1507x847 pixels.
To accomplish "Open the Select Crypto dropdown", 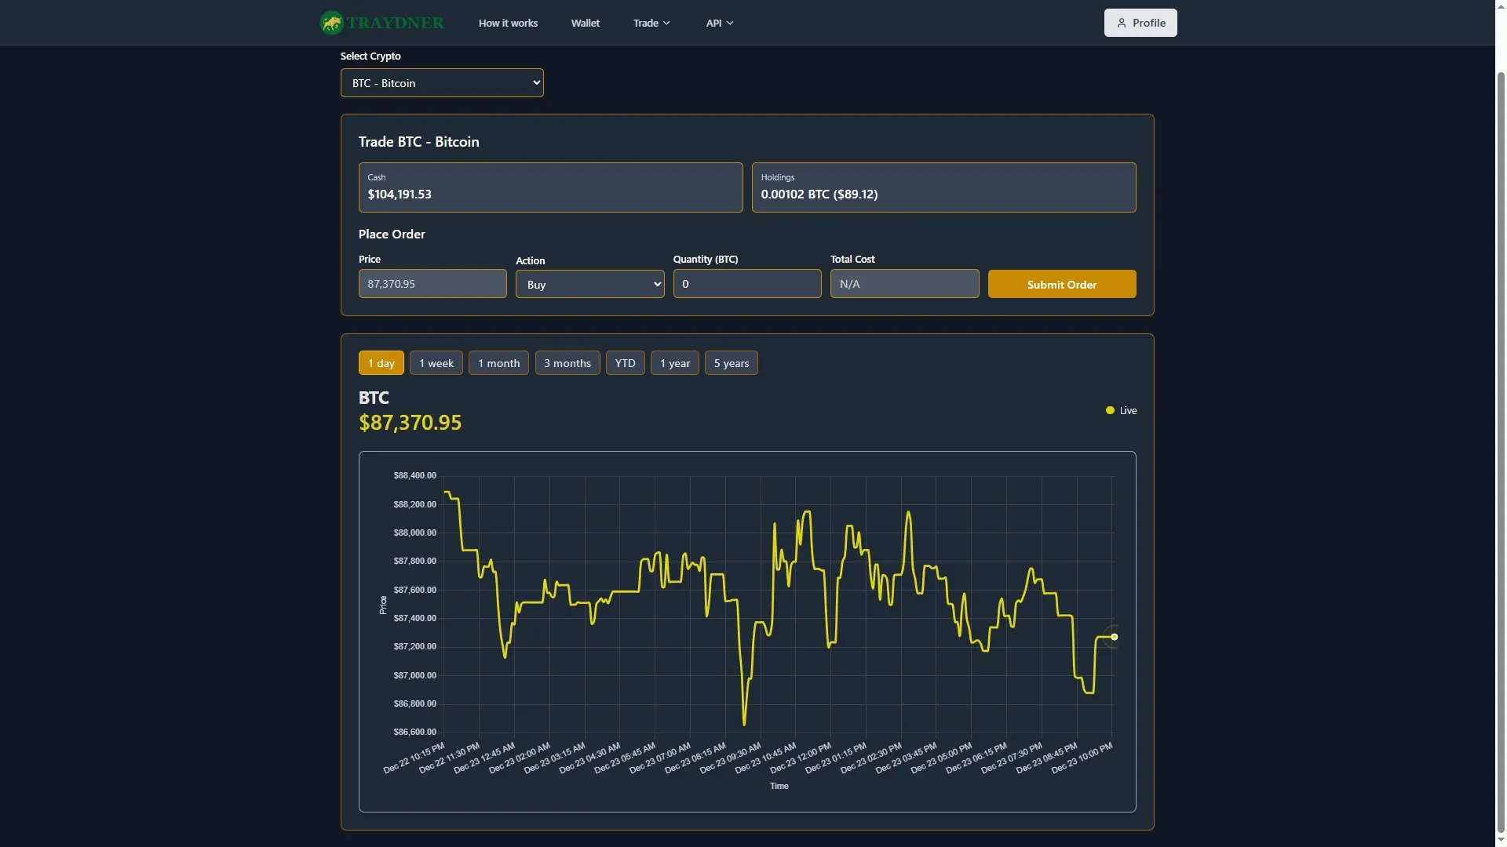I will 442,83.
